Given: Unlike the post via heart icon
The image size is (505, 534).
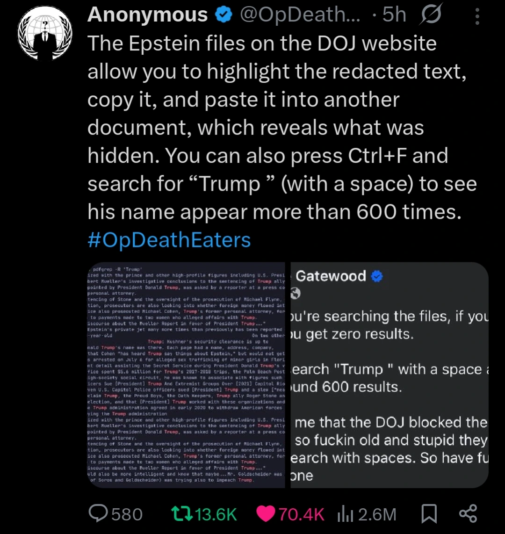Looking at the screenshot, I should [x=266, y=514].
